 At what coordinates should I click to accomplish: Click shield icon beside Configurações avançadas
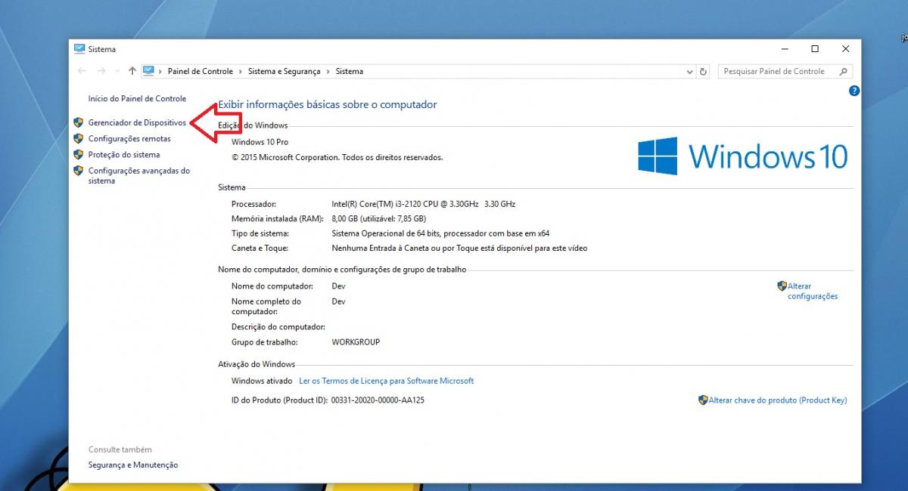[78, 171]
